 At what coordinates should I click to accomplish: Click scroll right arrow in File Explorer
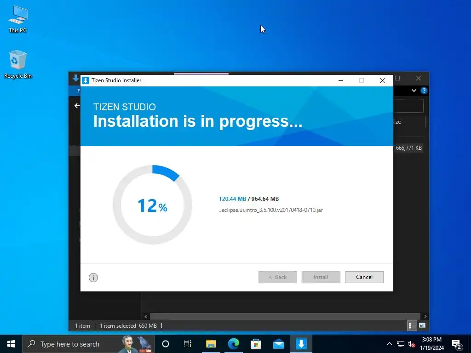pyautogui.click(x=425, y=316)
